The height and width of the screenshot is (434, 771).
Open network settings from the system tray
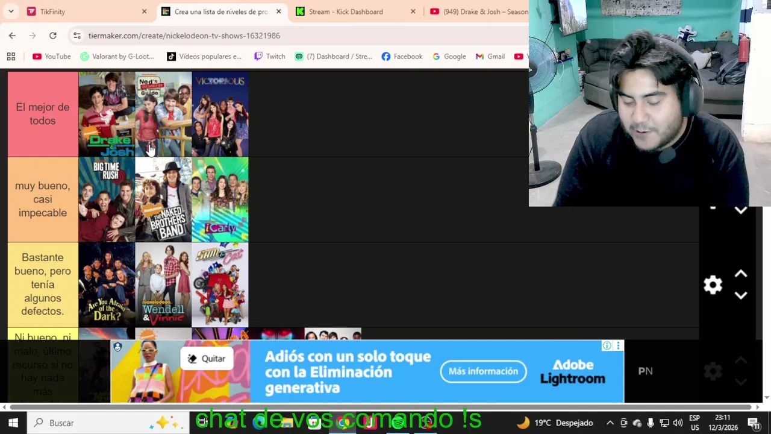(664, 423)
